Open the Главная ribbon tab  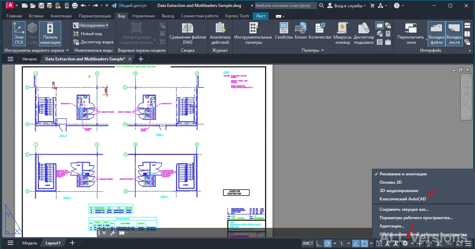[14, 16]
